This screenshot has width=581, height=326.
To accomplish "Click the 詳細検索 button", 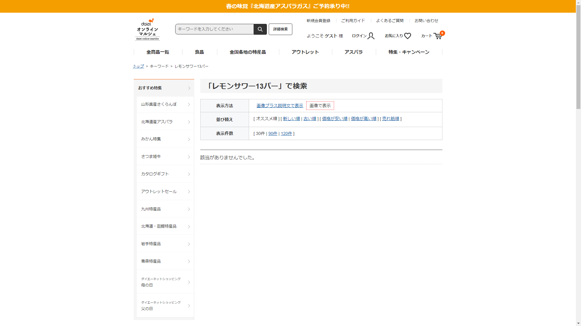I will (280, 29).
